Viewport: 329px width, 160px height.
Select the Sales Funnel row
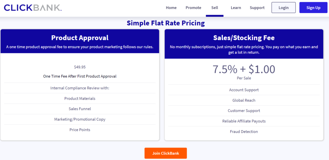[80, 109]
